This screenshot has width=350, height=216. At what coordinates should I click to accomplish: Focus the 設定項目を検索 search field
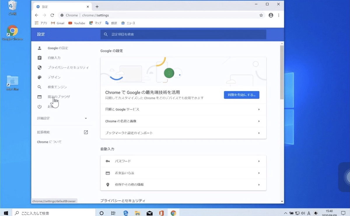click(183, 34)
